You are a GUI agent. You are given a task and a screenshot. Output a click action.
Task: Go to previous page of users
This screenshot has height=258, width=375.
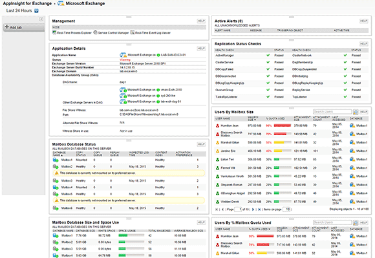point(222,210)
